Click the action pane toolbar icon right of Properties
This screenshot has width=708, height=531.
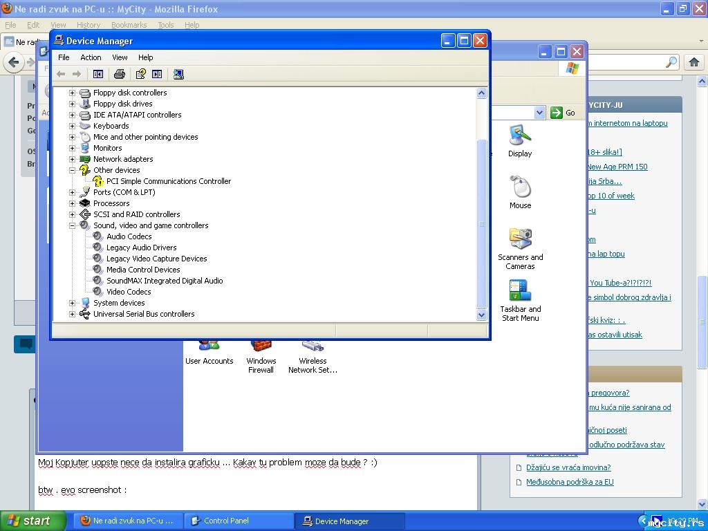(157, 74)
